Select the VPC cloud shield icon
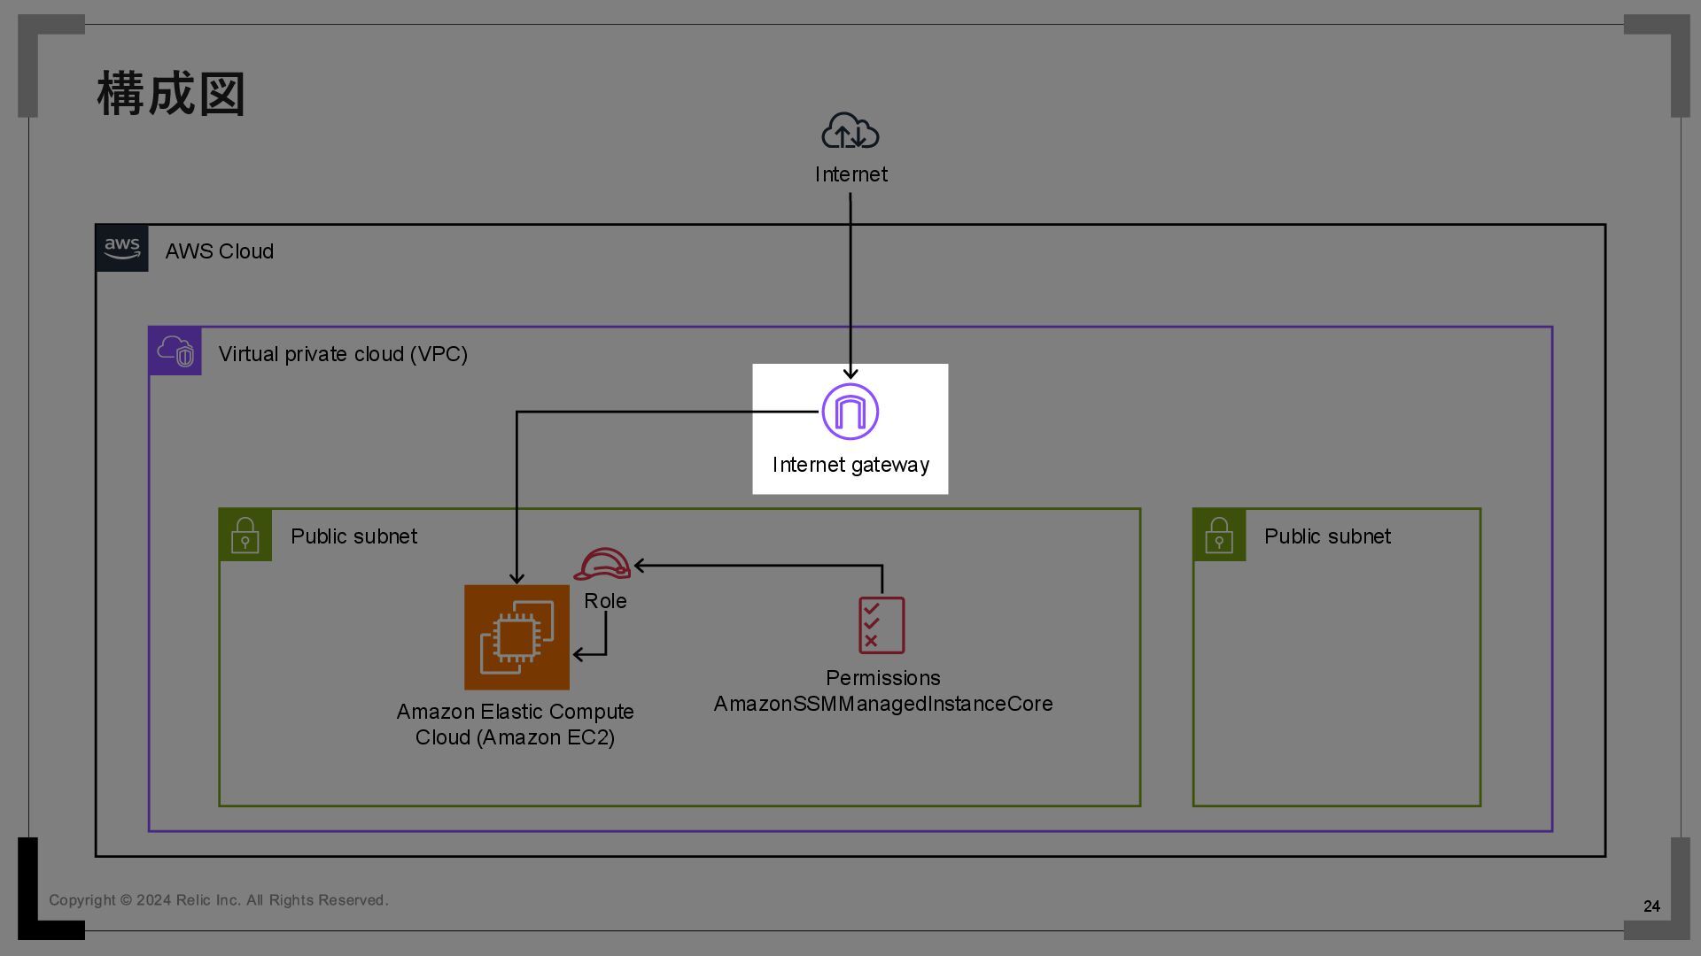 (x=175, y=351)
